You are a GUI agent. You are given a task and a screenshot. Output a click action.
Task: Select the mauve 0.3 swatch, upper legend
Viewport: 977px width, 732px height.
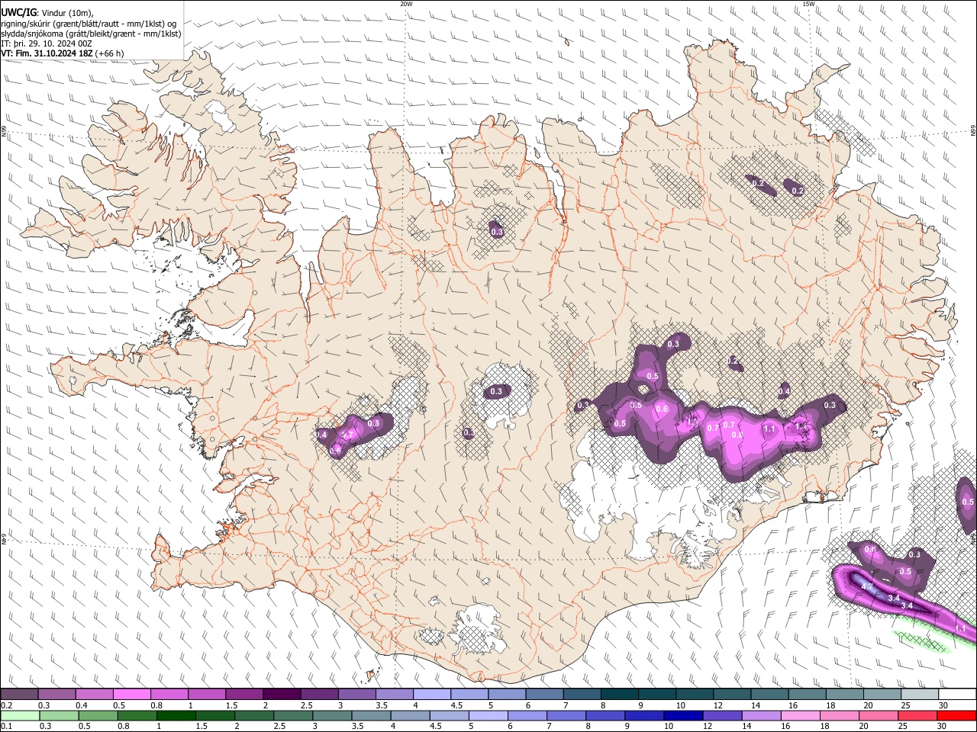[x=56, y=694]
